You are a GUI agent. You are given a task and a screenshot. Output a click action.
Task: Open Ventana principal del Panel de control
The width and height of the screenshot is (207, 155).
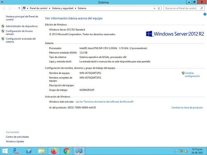pyautogui.click(x=22, y=18)
